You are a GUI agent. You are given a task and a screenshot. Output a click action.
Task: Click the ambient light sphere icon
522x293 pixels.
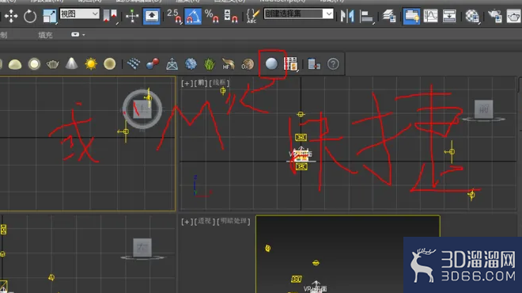[109, 63]
